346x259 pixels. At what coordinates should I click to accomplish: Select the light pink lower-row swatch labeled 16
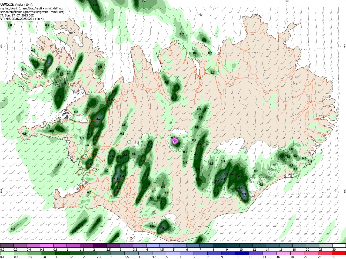point(284,253)
